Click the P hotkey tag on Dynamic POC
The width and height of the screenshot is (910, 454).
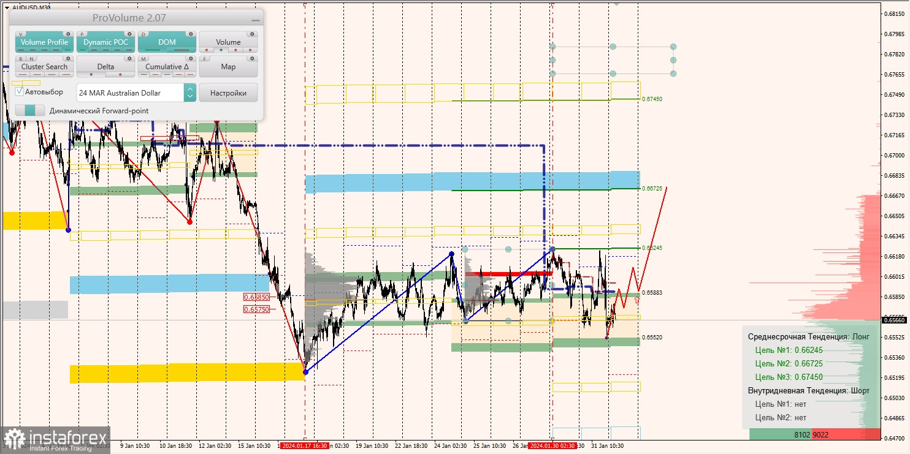[83, 34]
